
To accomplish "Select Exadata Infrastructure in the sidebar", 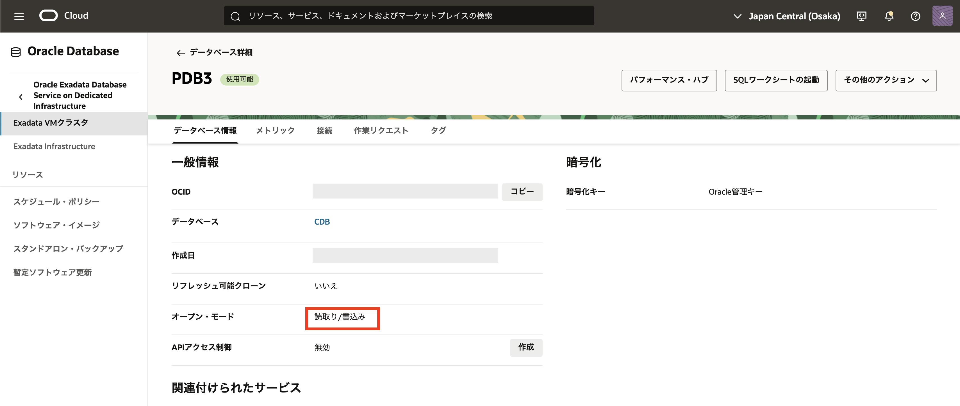I will point(54,146).
